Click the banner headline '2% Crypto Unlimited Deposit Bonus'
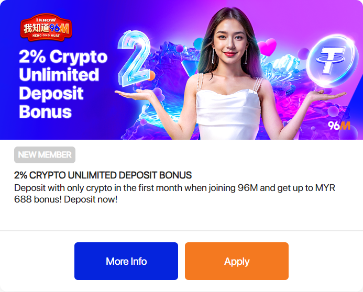This screenshot has width=363, height=292. 63,84
